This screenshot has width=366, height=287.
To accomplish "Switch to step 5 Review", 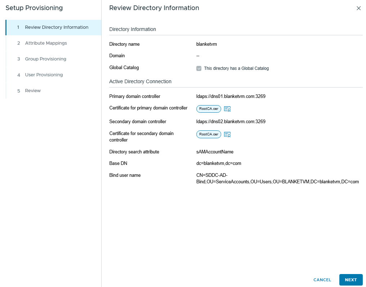I will tap(33, 91).
